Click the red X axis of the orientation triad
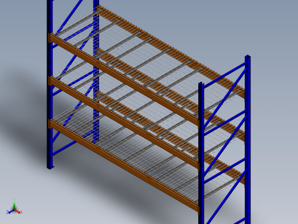 tap(18, 211)
